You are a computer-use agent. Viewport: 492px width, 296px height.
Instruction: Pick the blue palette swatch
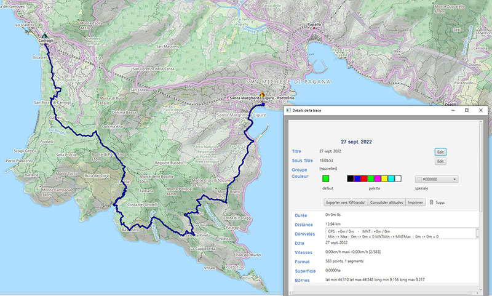tap(357, 178)
